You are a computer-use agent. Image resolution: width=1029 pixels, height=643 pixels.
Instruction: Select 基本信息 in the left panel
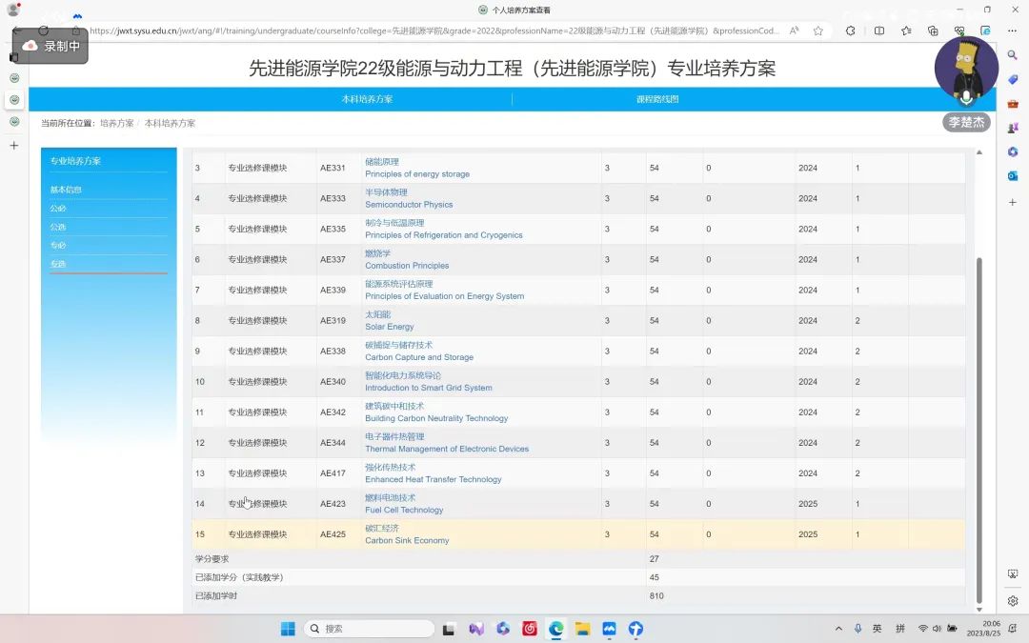[x=66, y=190]
